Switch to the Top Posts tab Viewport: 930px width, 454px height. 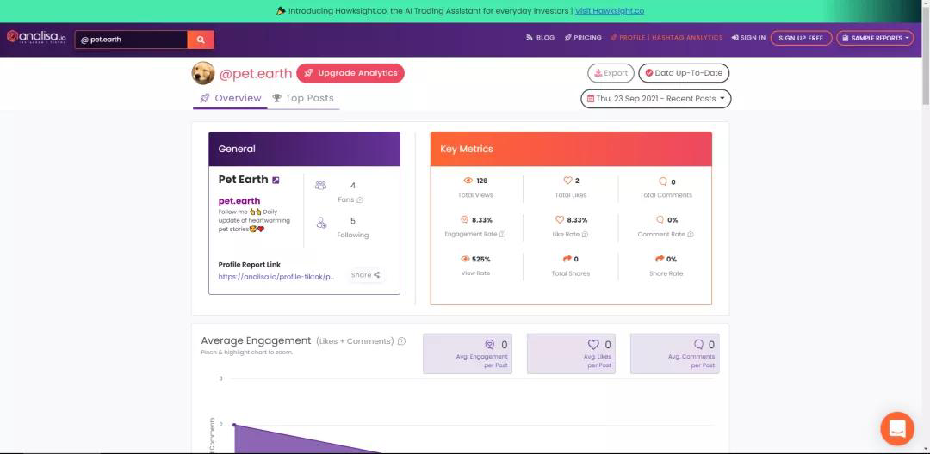pos(303,98)
